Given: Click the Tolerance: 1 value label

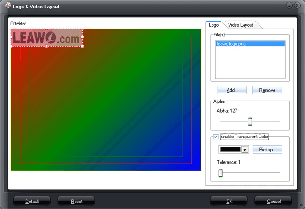Looking at the screenshot, I should (229, 162).
